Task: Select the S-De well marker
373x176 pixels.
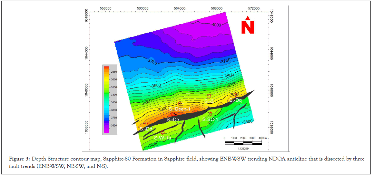Action: click(173, 114)
